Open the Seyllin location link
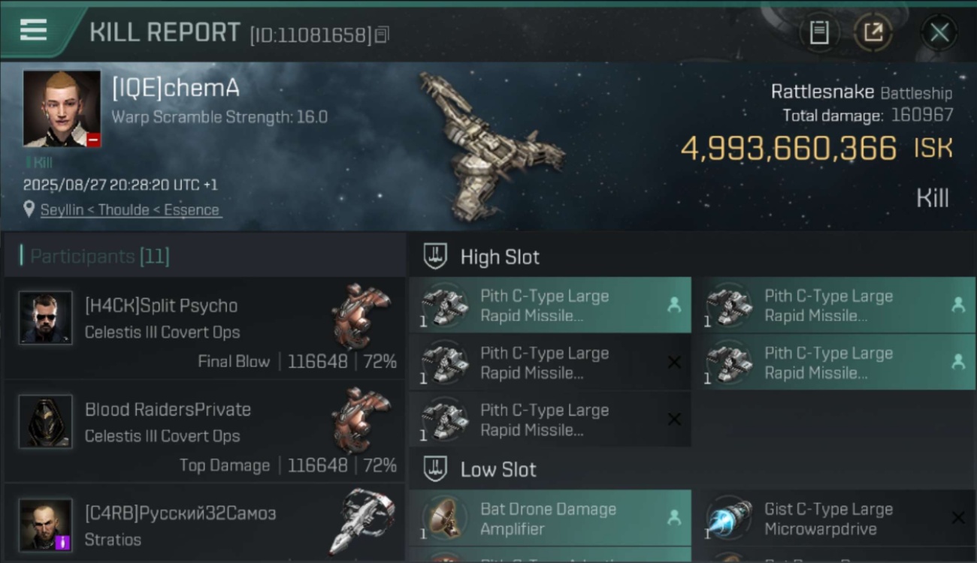The width and height of the screenshot is (977, 563). point(130,209)
